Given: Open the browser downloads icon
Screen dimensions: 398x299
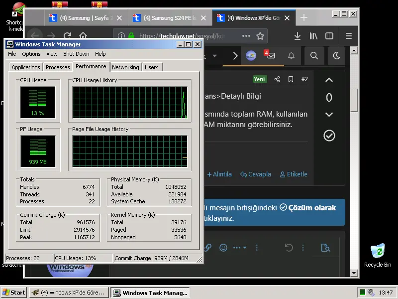Looking at the screenshot, I should coord(297,36).
